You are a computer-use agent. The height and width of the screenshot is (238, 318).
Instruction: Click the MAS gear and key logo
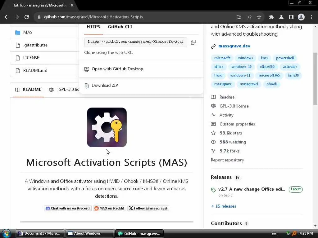[x=107, y=127]
